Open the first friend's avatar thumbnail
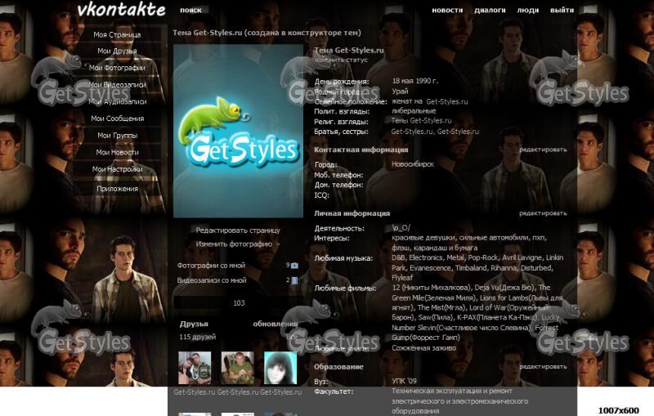Screen dimensions: 654x416 pos(195,368)
